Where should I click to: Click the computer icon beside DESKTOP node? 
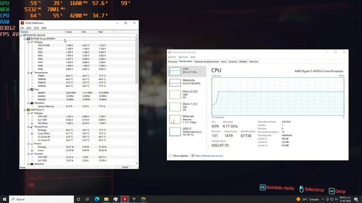tap(25, 35)
